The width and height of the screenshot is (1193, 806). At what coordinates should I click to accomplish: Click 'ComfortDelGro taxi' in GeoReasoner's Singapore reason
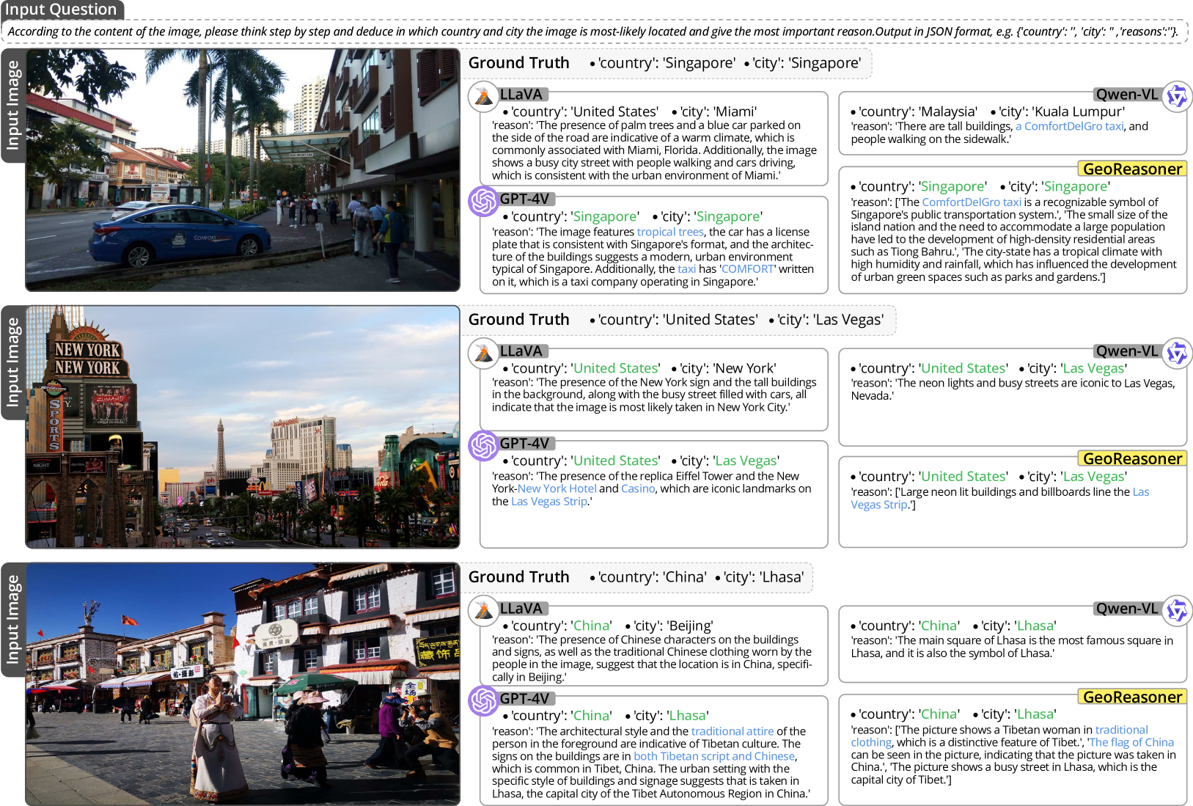point(972,202)
